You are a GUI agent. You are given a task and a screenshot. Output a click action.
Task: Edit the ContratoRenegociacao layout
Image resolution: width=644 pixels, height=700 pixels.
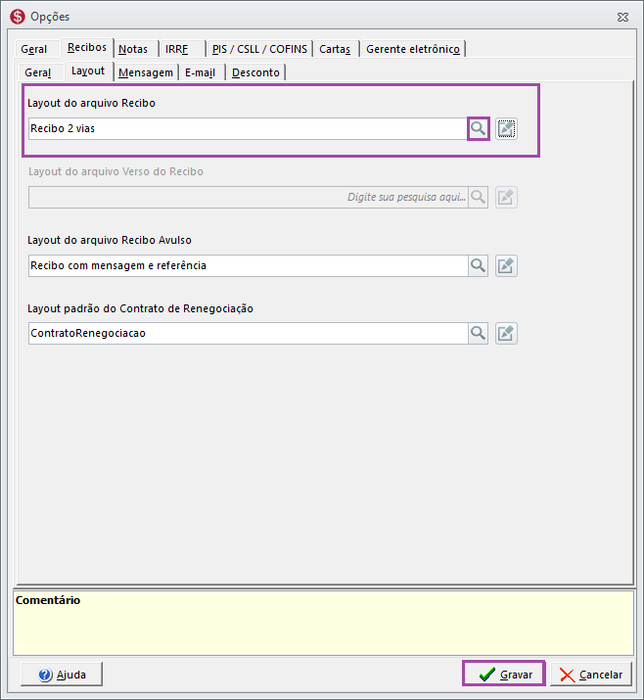click(506, 333)
